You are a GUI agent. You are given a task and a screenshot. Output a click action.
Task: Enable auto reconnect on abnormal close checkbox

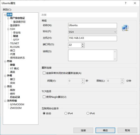click(x=44, y=73)
